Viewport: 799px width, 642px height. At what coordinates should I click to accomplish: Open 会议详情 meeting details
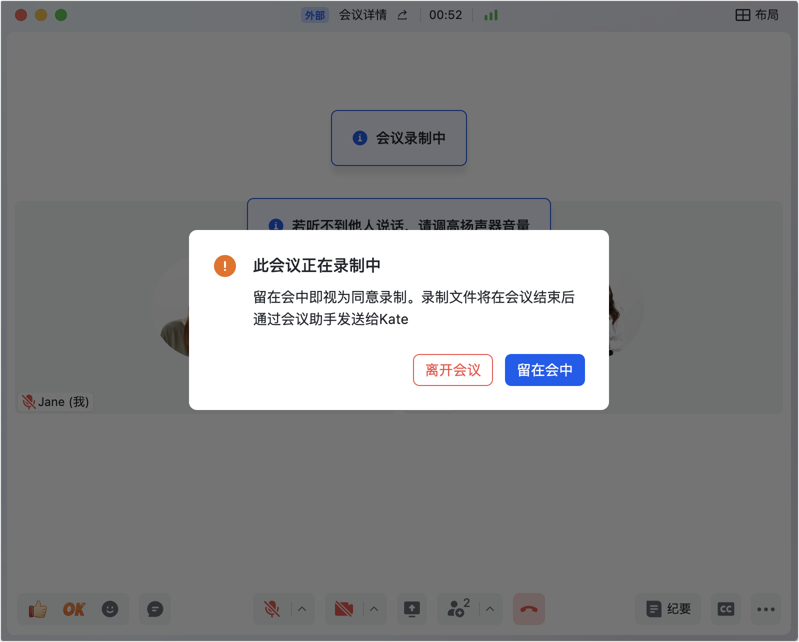(363, 15)
